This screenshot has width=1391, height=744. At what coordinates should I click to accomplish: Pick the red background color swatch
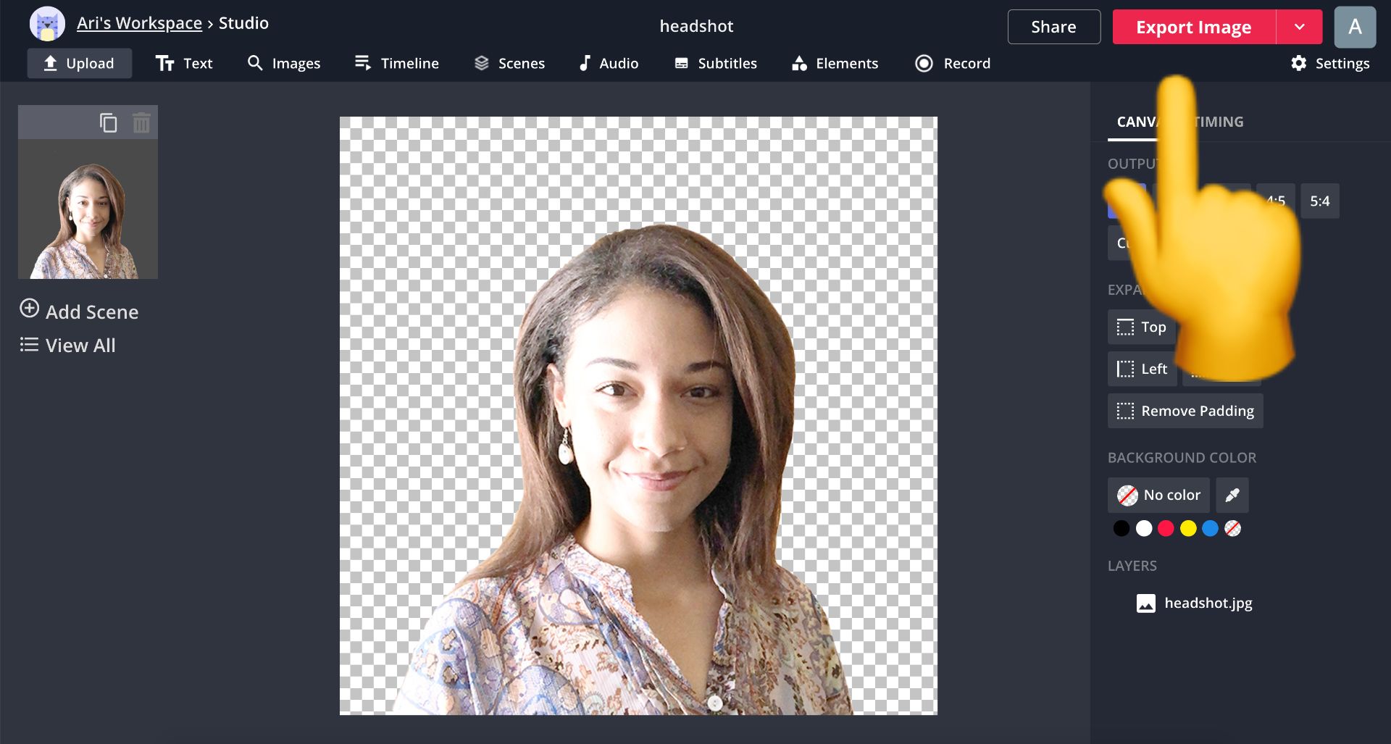pos(1166,529)
